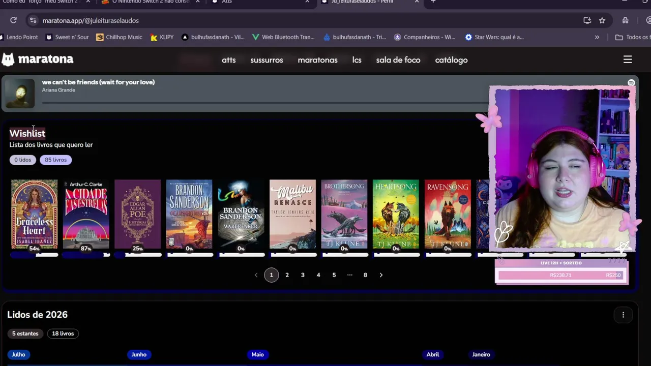Click the Wishlist heading

[27, 133]
